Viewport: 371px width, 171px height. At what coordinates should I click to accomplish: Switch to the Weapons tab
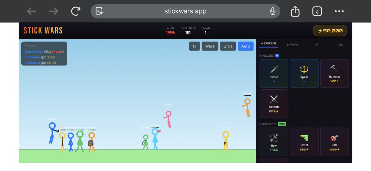click(268, 44)
